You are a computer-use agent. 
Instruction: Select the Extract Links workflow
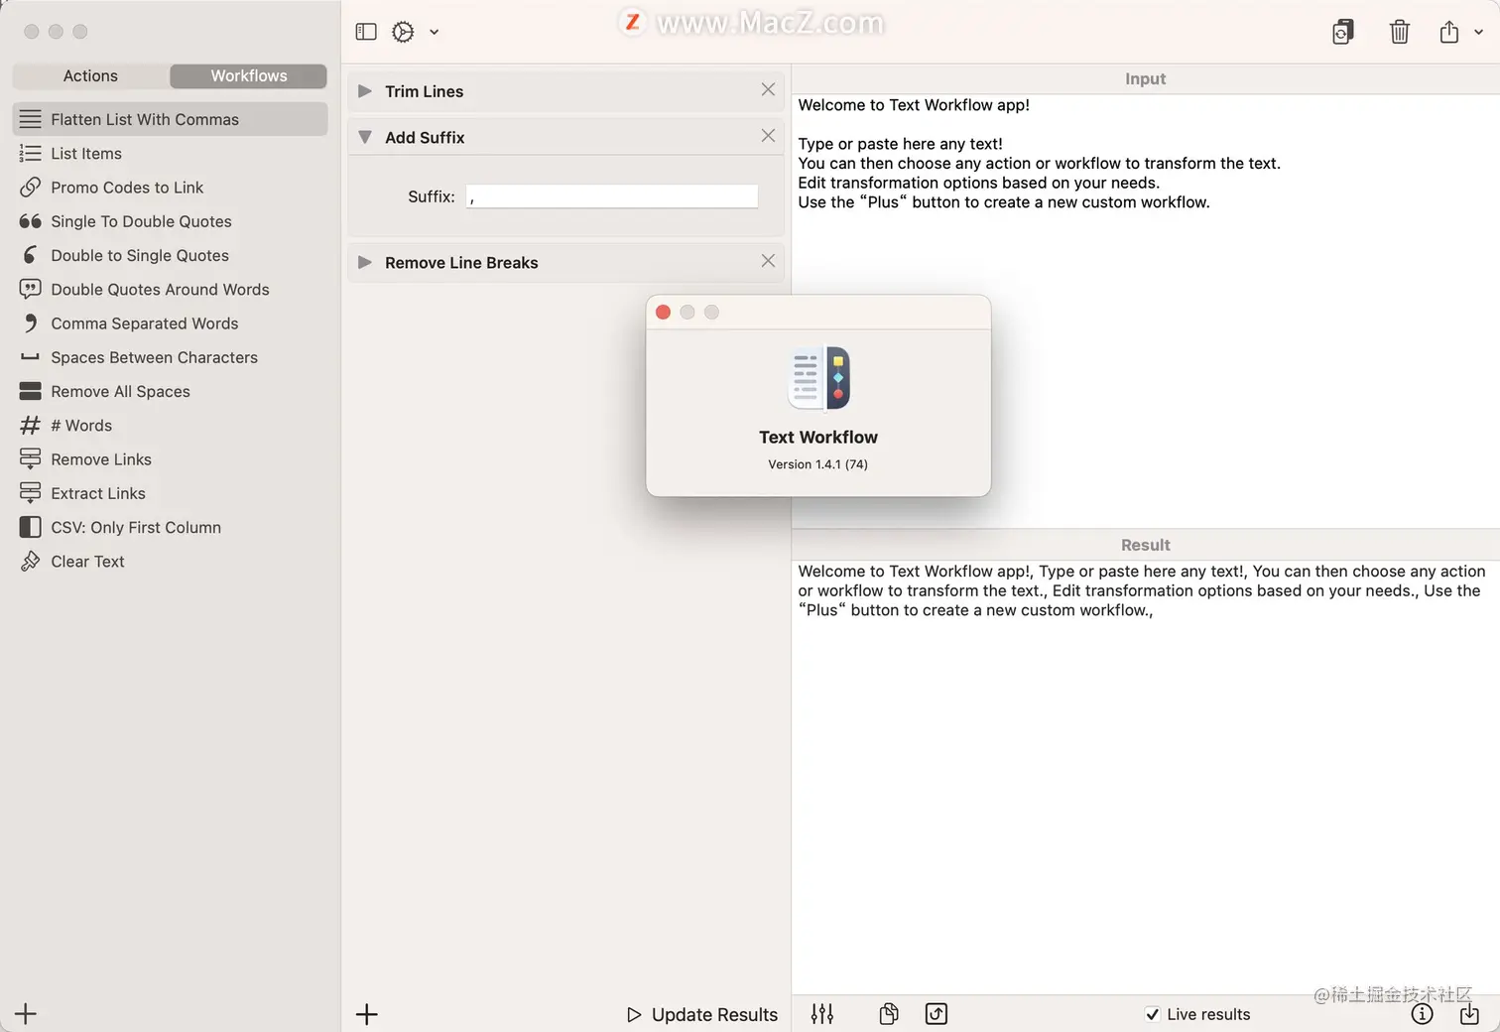click(170, 493)
